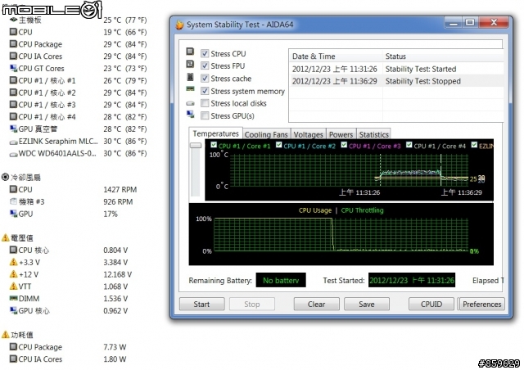
Task: Click the +3.3 V warning icon
Action: click(x=13, y=262)
